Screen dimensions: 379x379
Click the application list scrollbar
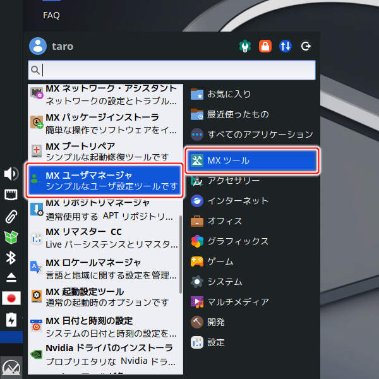(x=180, y=255)
